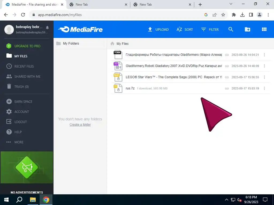Click the Create a folder link
The height and width of the screenshot is (205, 274).
point(80,125)
